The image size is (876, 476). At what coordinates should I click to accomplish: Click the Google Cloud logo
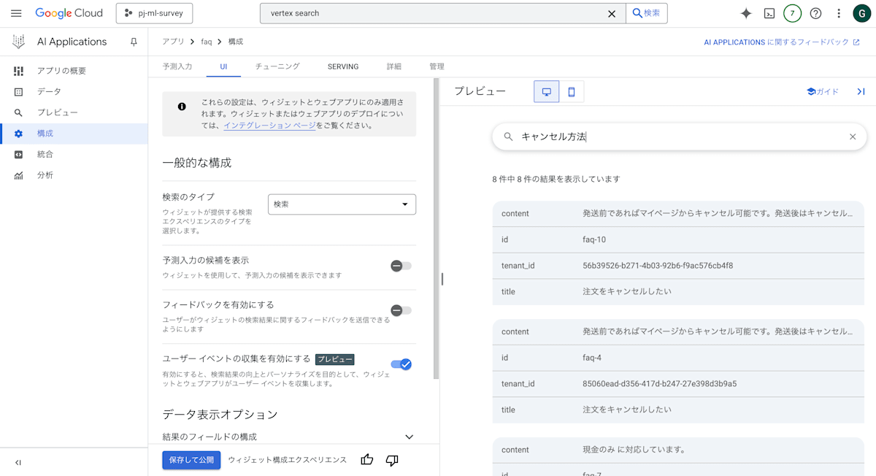[x=68, y=13]
